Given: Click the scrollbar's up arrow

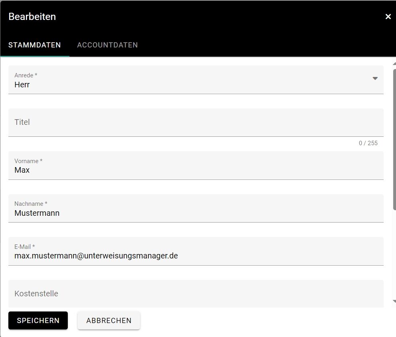Looking at the screenshot, I should point(394,64).
